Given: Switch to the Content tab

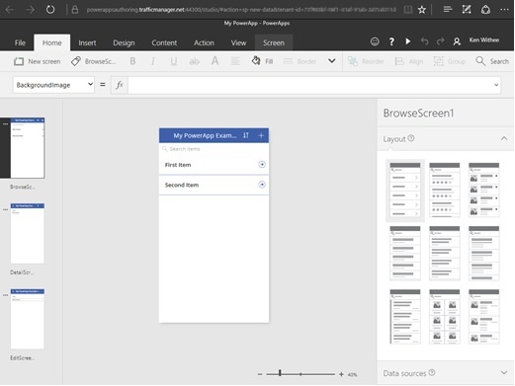Looking at the screenshot, I should pyautogui.click(x=164, y=42).
